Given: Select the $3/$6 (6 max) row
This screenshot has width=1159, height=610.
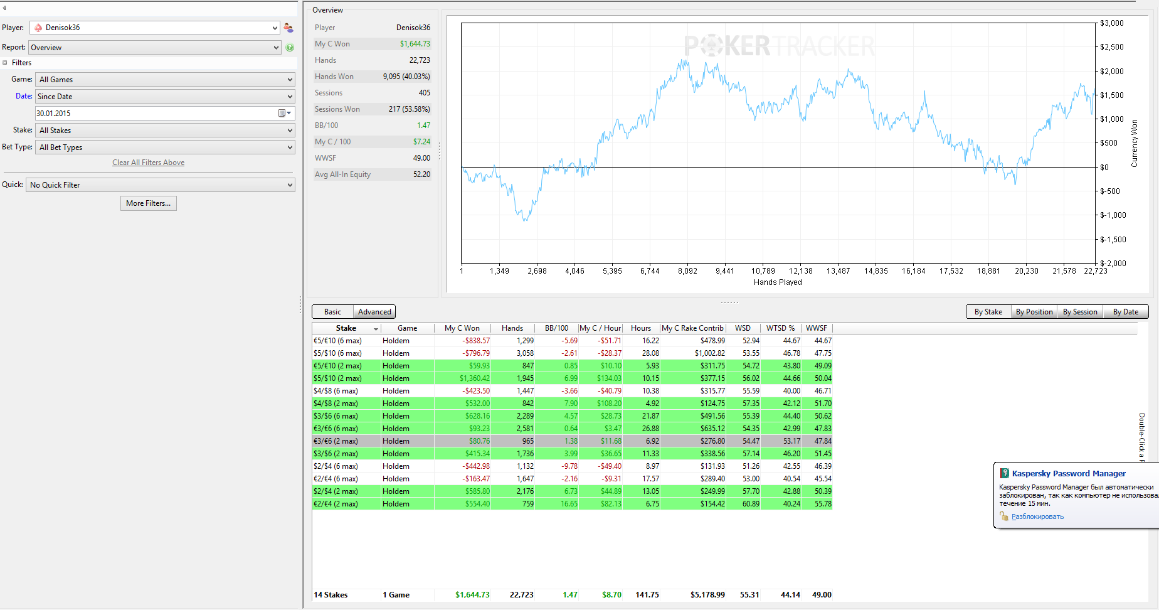Looking at the screenshot, I should point(572,416).
